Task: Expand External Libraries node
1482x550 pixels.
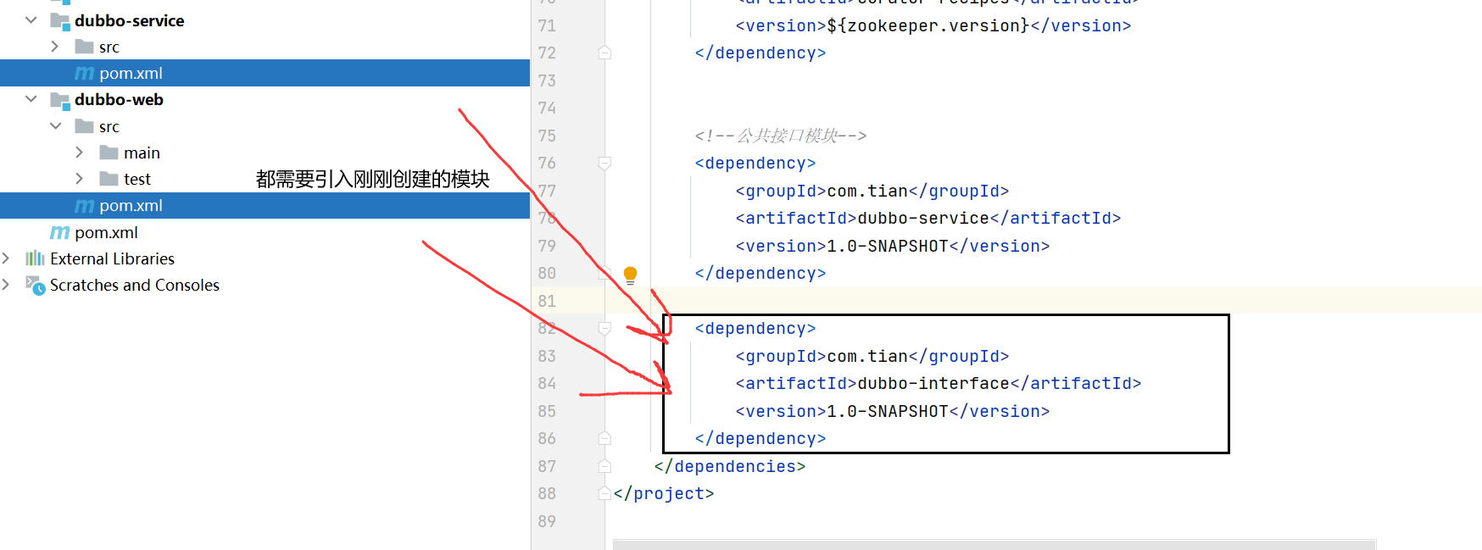Action: (x=6, y=258)
